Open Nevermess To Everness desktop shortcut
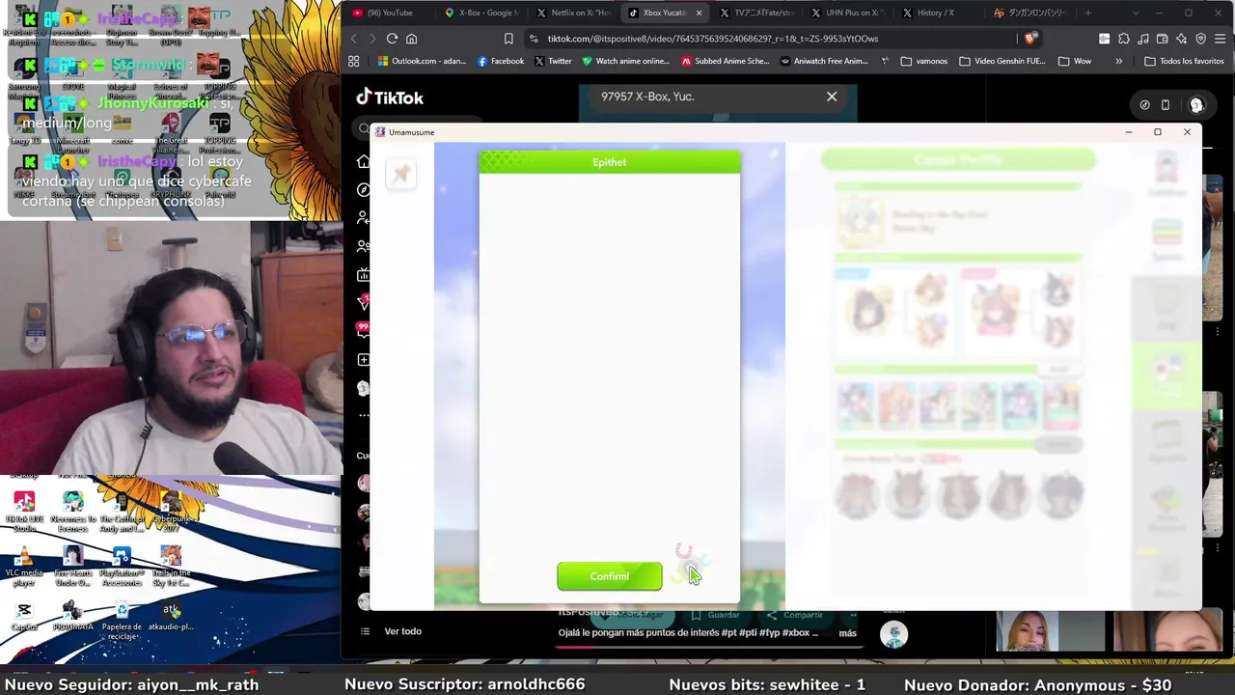 pyautogui.click(x=72, y=511)
